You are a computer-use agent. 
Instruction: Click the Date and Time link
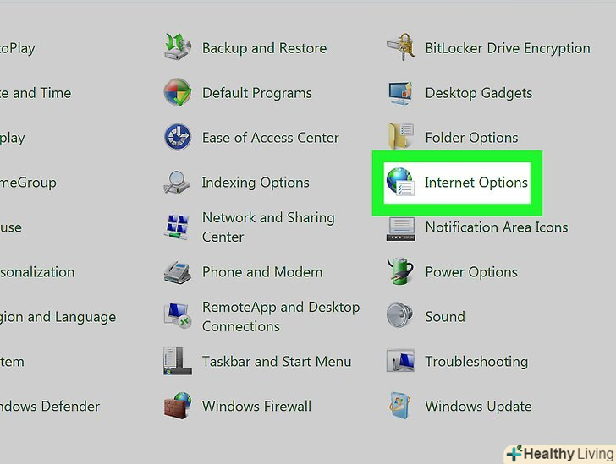[x=36, y=93]
